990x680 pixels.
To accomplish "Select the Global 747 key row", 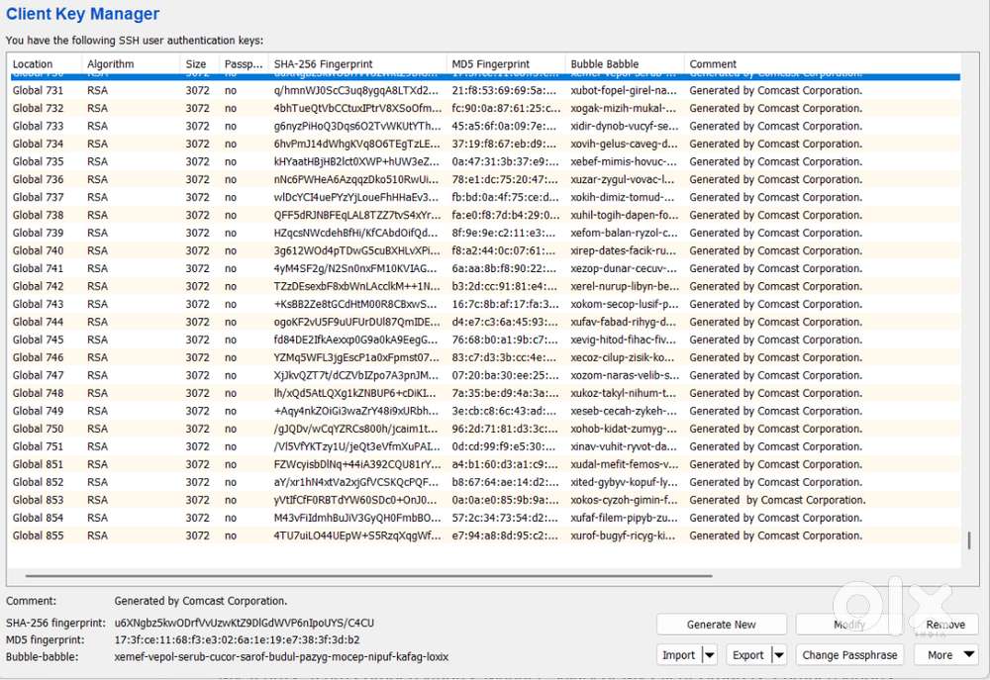I will point(484,375).
